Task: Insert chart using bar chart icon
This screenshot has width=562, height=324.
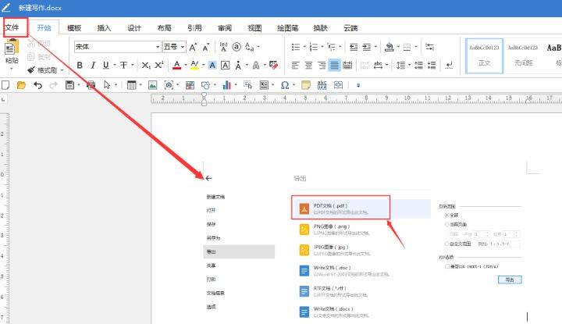Action: [227, 85]
